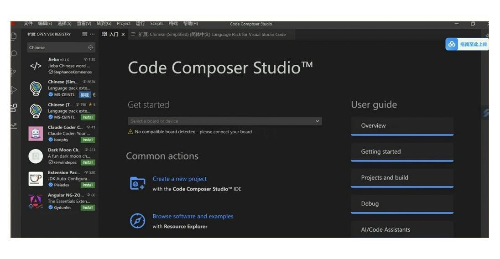Open Search view in the activity bar
This screenshot has height=259, width=500.
click(x=14, y=54)
